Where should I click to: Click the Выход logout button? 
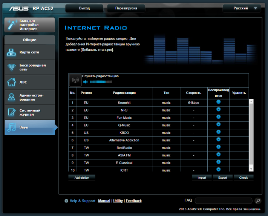pos(84,8)
